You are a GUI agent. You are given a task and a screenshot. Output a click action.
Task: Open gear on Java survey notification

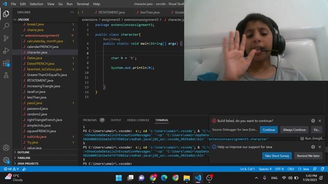[x=313, y=147]
